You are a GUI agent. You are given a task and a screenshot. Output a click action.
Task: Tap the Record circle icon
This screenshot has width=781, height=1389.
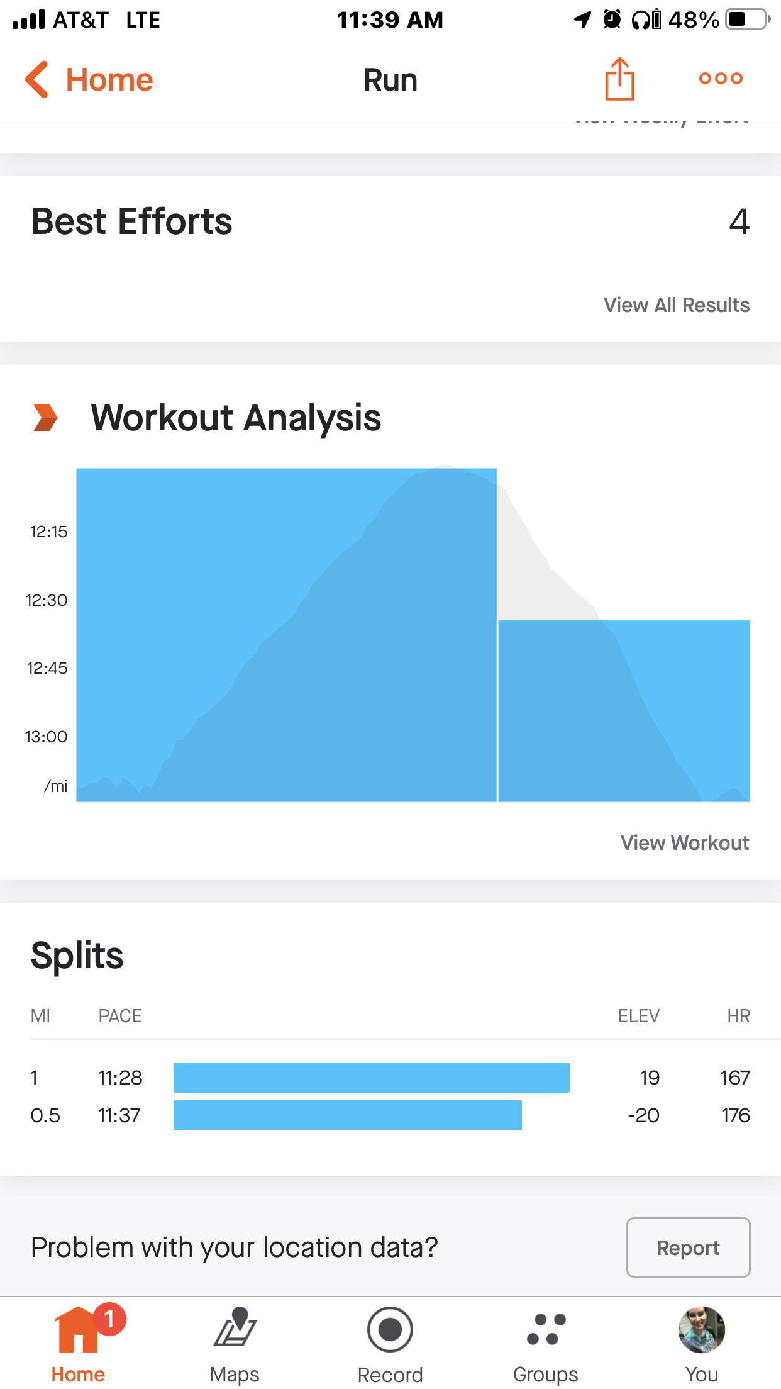pos(390,1329)
